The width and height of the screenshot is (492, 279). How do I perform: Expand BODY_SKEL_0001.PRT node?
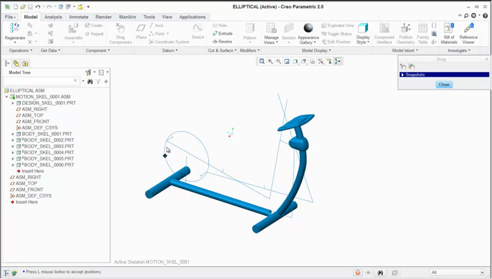point(13,134)
